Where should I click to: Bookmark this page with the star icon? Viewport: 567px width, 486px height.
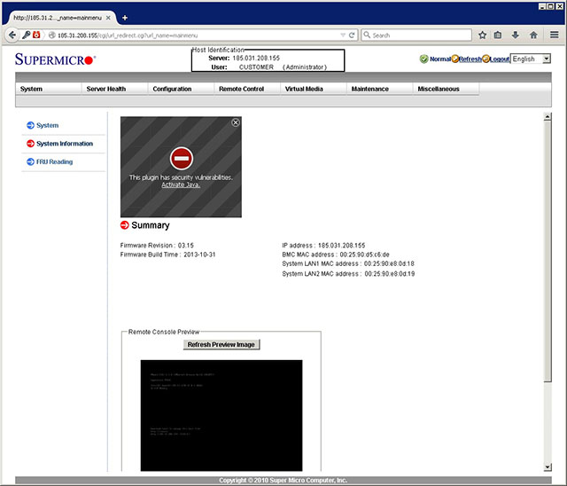[x=482, y=35]
